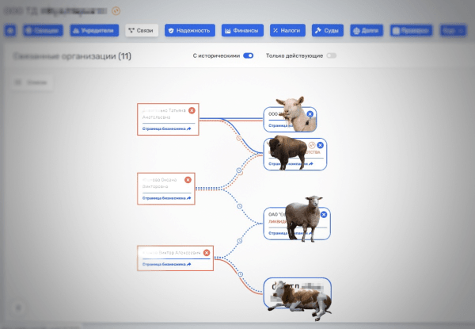Switch to the Надежность tab

[190, 31]
